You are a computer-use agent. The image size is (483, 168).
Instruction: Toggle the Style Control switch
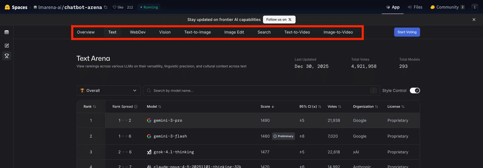[415, 90]
